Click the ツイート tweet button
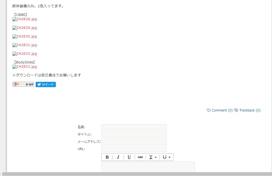The width and height of the screenshot is (272, 176). [46, 84]
